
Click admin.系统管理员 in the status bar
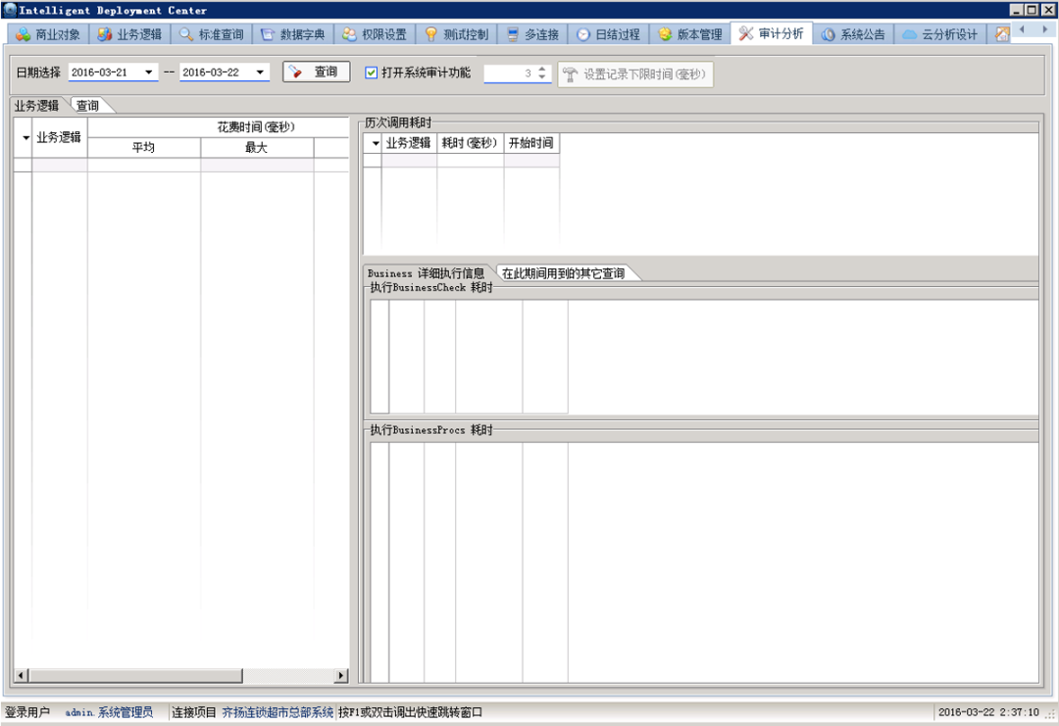[x=109, y=712]
